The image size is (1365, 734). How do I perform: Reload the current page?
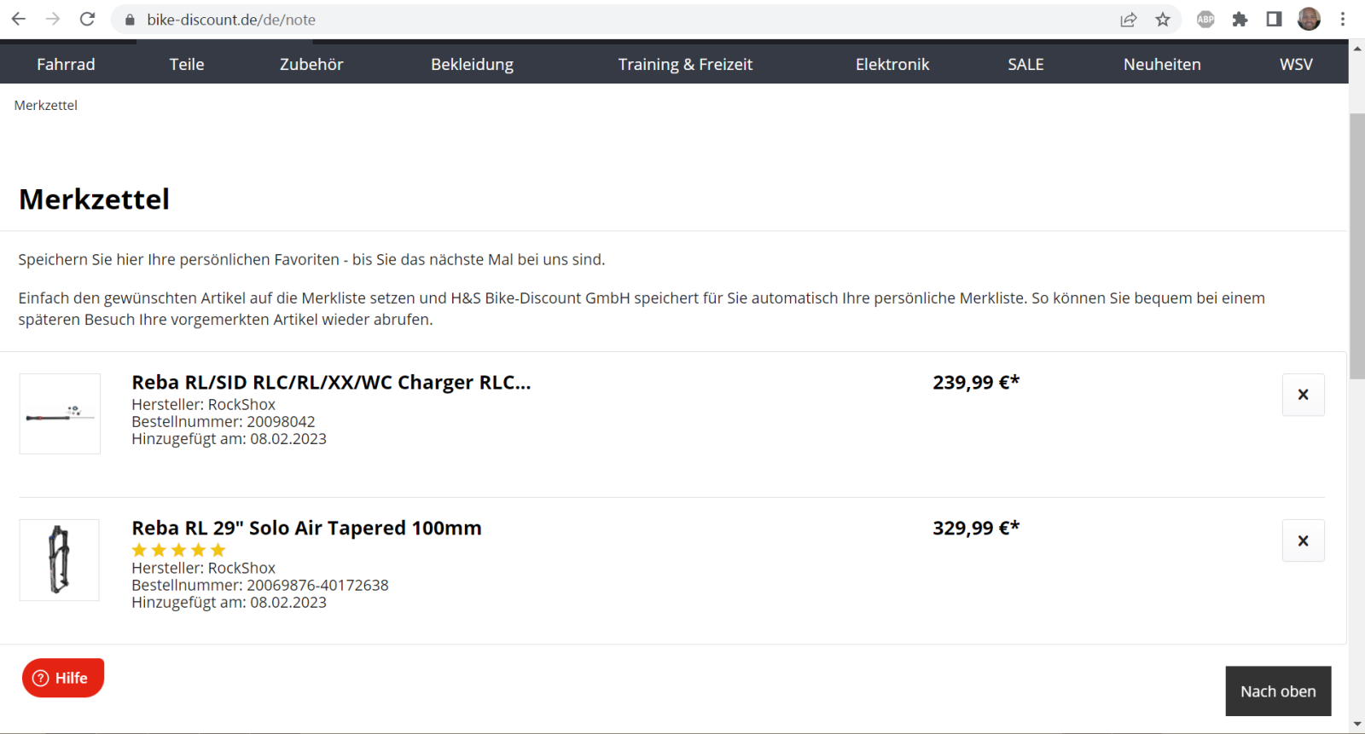coord(87,19)
